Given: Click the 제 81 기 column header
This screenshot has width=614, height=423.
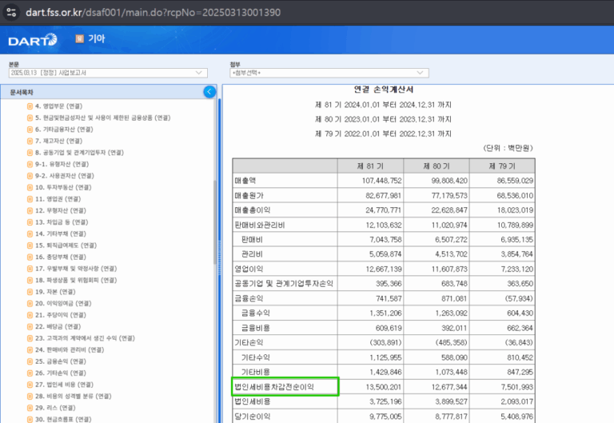Looking at the screenshot, I should tap(370, 166).
